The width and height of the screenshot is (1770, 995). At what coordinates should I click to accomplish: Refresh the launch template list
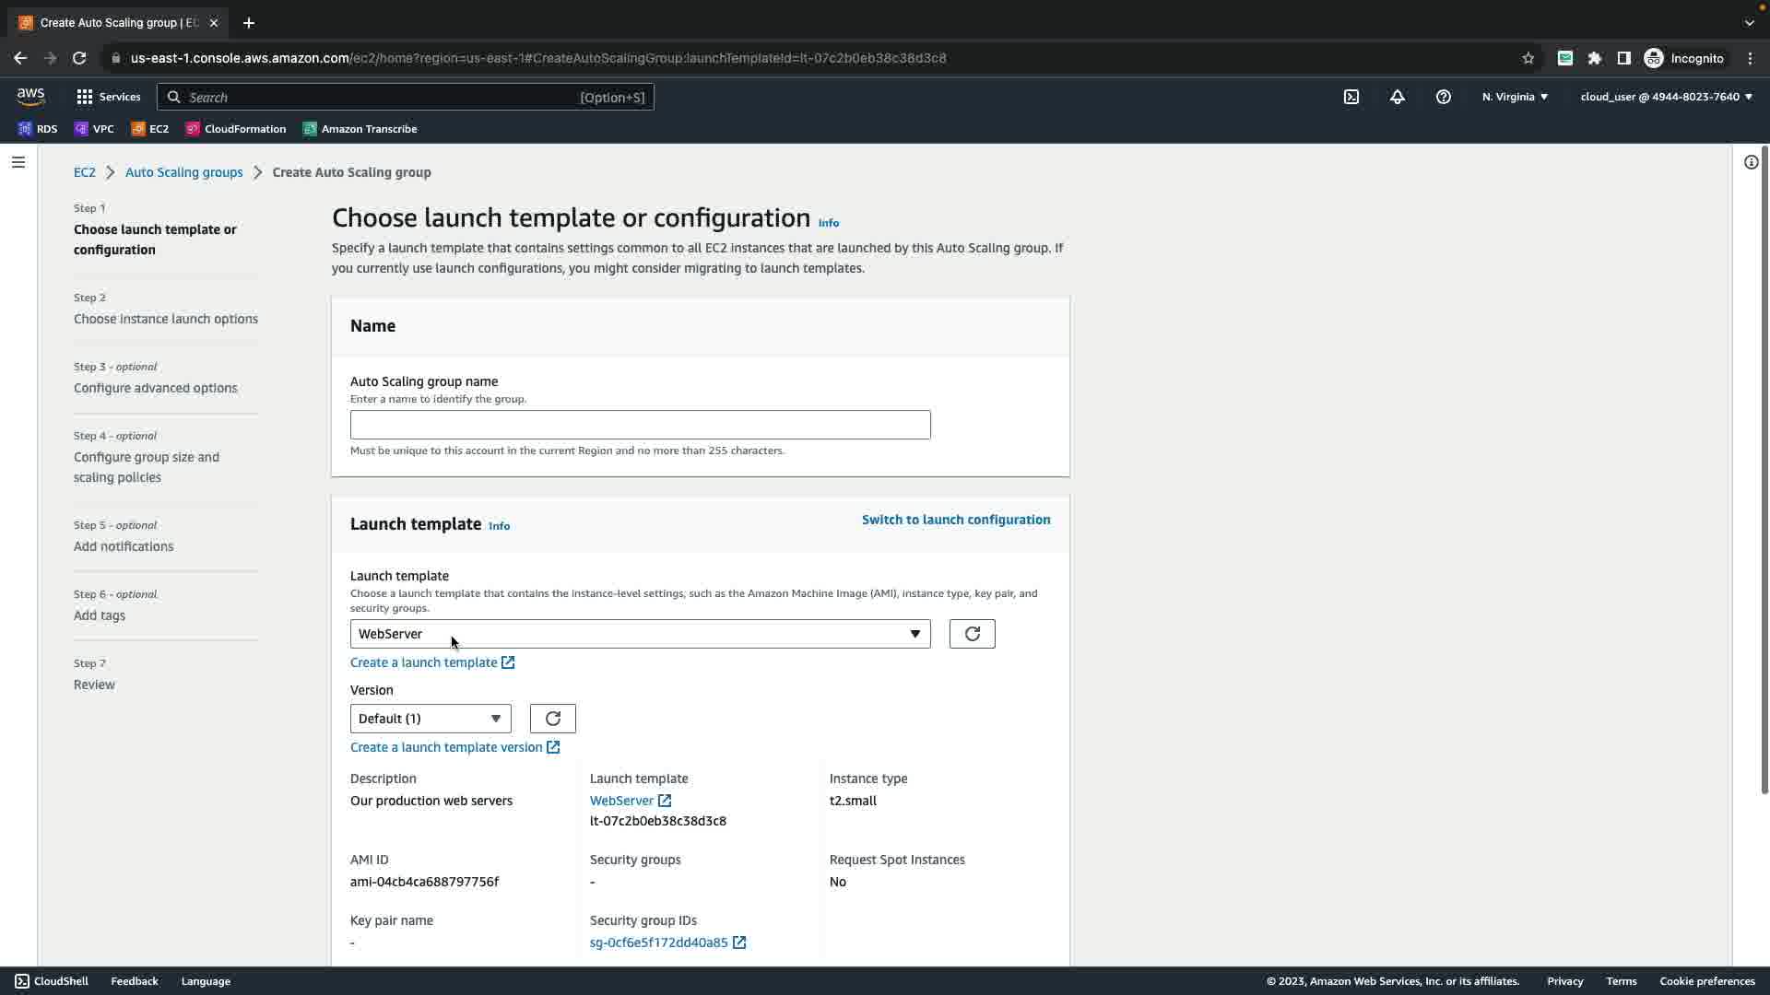point(972,634)
